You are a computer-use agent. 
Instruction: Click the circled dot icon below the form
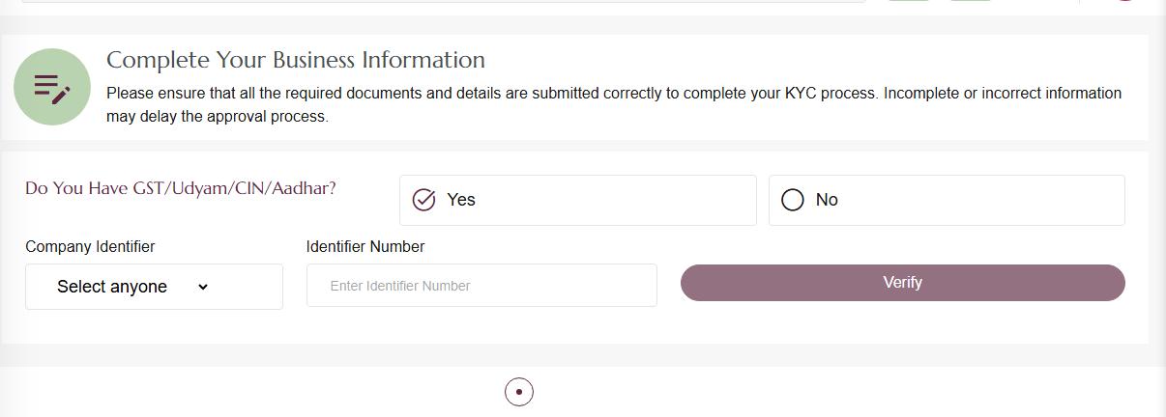tap(519, 392)
